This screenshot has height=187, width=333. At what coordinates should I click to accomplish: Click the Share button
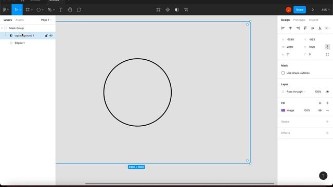(x=300, y=10)
